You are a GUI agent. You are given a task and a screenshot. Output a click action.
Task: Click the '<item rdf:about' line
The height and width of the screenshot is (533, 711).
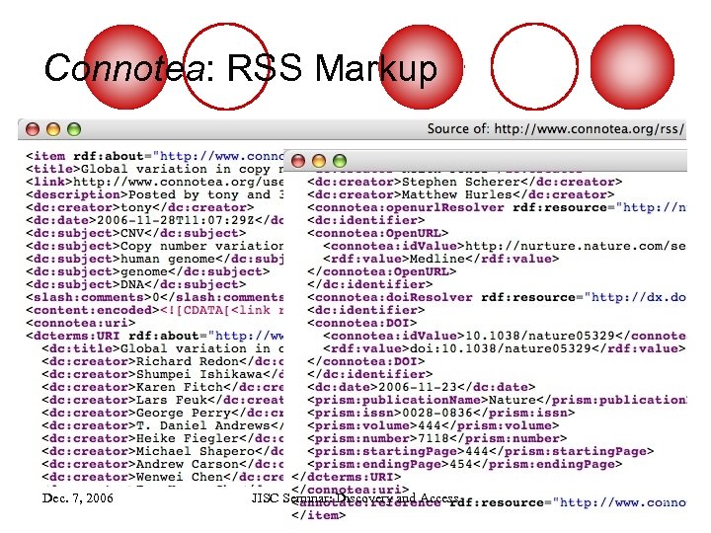tap(155, 156)
